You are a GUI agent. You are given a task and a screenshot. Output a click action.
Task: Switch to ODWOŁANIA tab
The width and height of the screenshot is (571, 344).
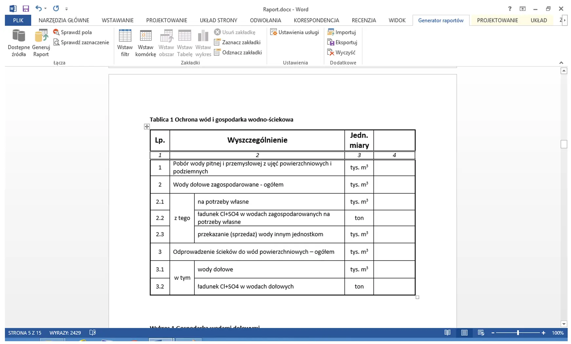(x=266, y=20)
